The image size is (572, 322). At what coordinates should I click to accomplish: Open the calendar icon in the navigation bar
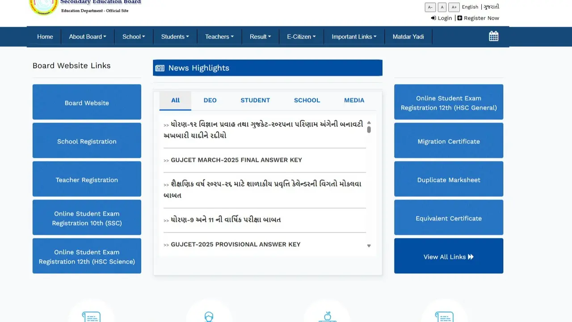pos(493,36)
